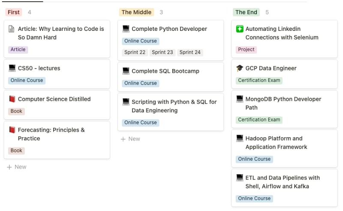Click 'The Middle' column group label
This screenshot has width=343, height=211.
(x=136, y=12)
